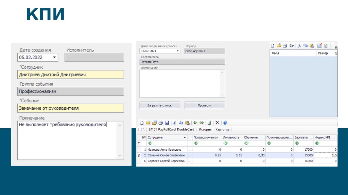Image resolution: width=348 pixels, height=195 pixels.
Task: Click Paste icon in grid toolbar
Action: (x=187, y=123)
